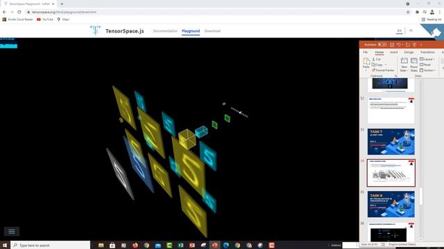Bookmark this page with the star icon
The height and width of the screenshot is (249, 444).
(408, 12)
